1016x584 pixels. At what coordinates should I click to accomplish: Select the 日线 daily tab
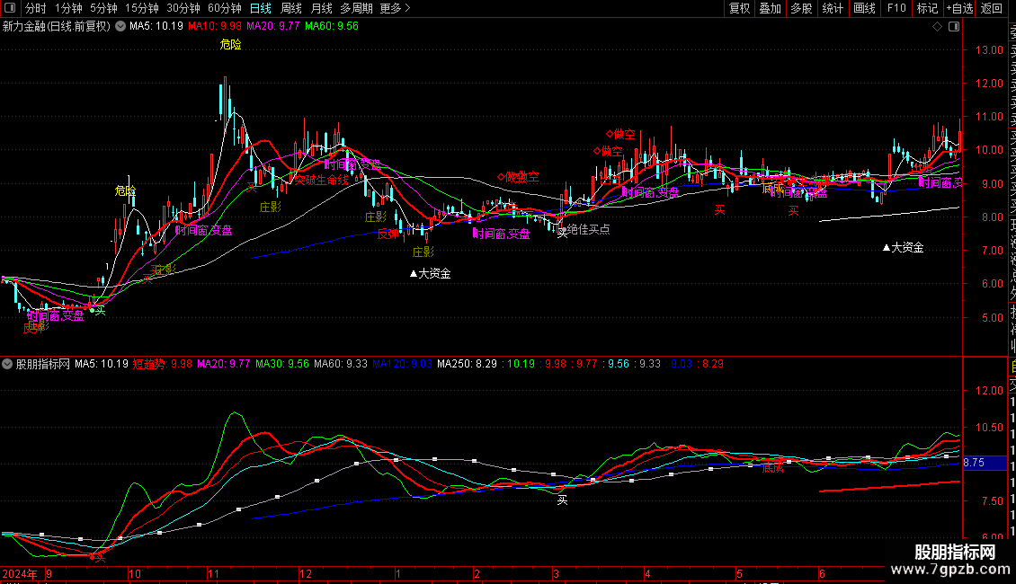click(261, 8)
